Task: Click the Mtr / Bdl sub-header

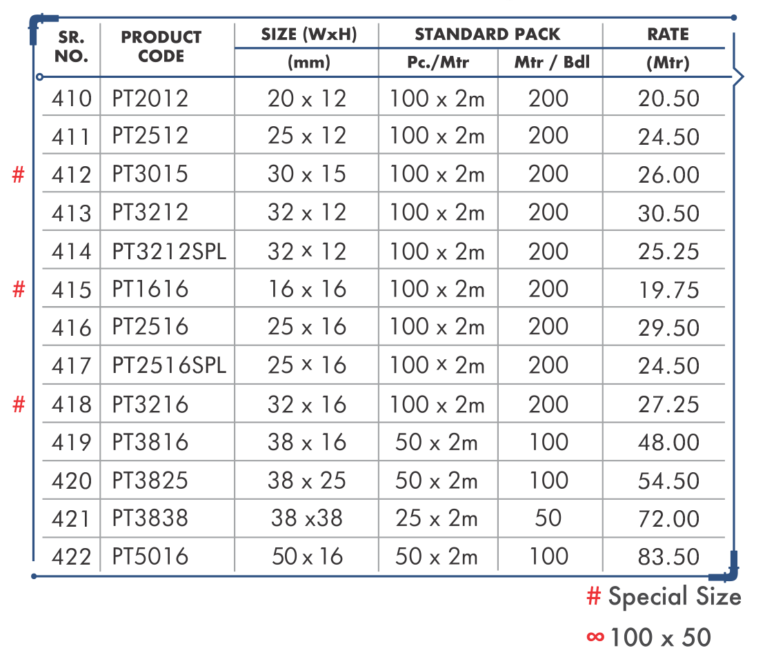Action: (552, 63)
